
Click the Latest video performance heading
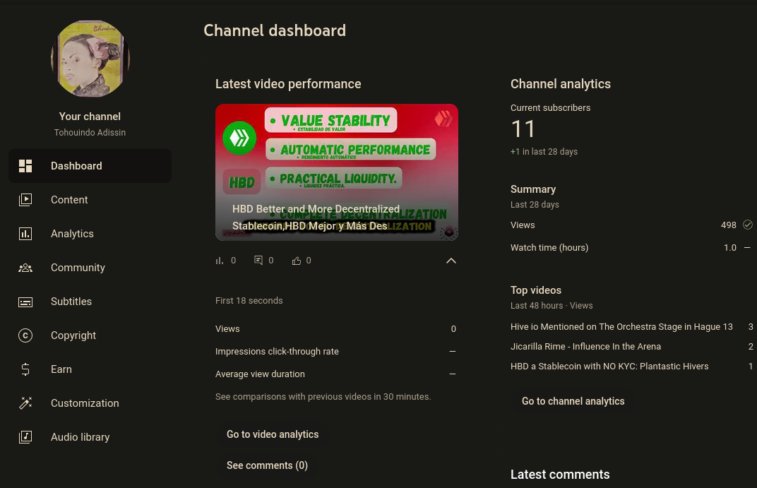click(288, 84)
